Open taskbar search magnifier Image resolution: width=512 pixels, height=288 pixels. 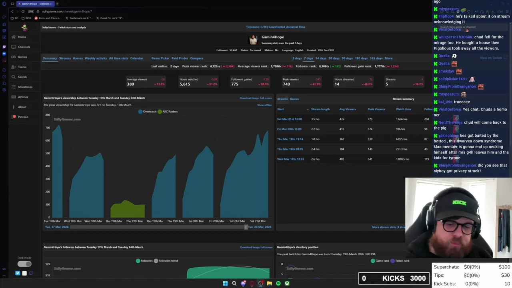[x=234, y=283]
